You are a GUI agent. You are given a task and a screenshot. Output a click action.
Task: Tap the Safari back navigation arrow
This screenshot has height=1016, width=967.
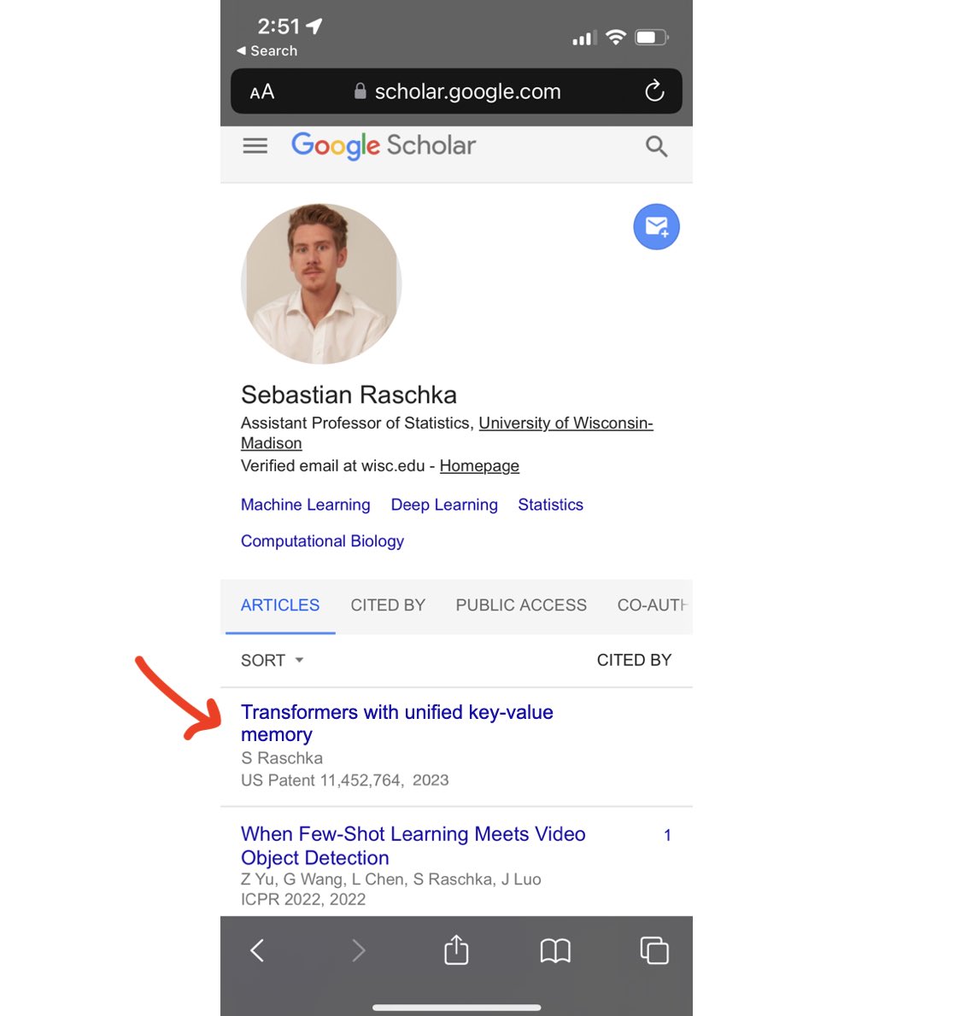tap(256, 949)
